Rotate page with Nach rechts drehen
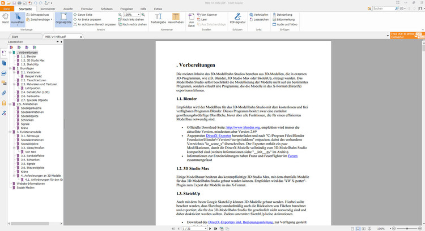 (132, 25)
